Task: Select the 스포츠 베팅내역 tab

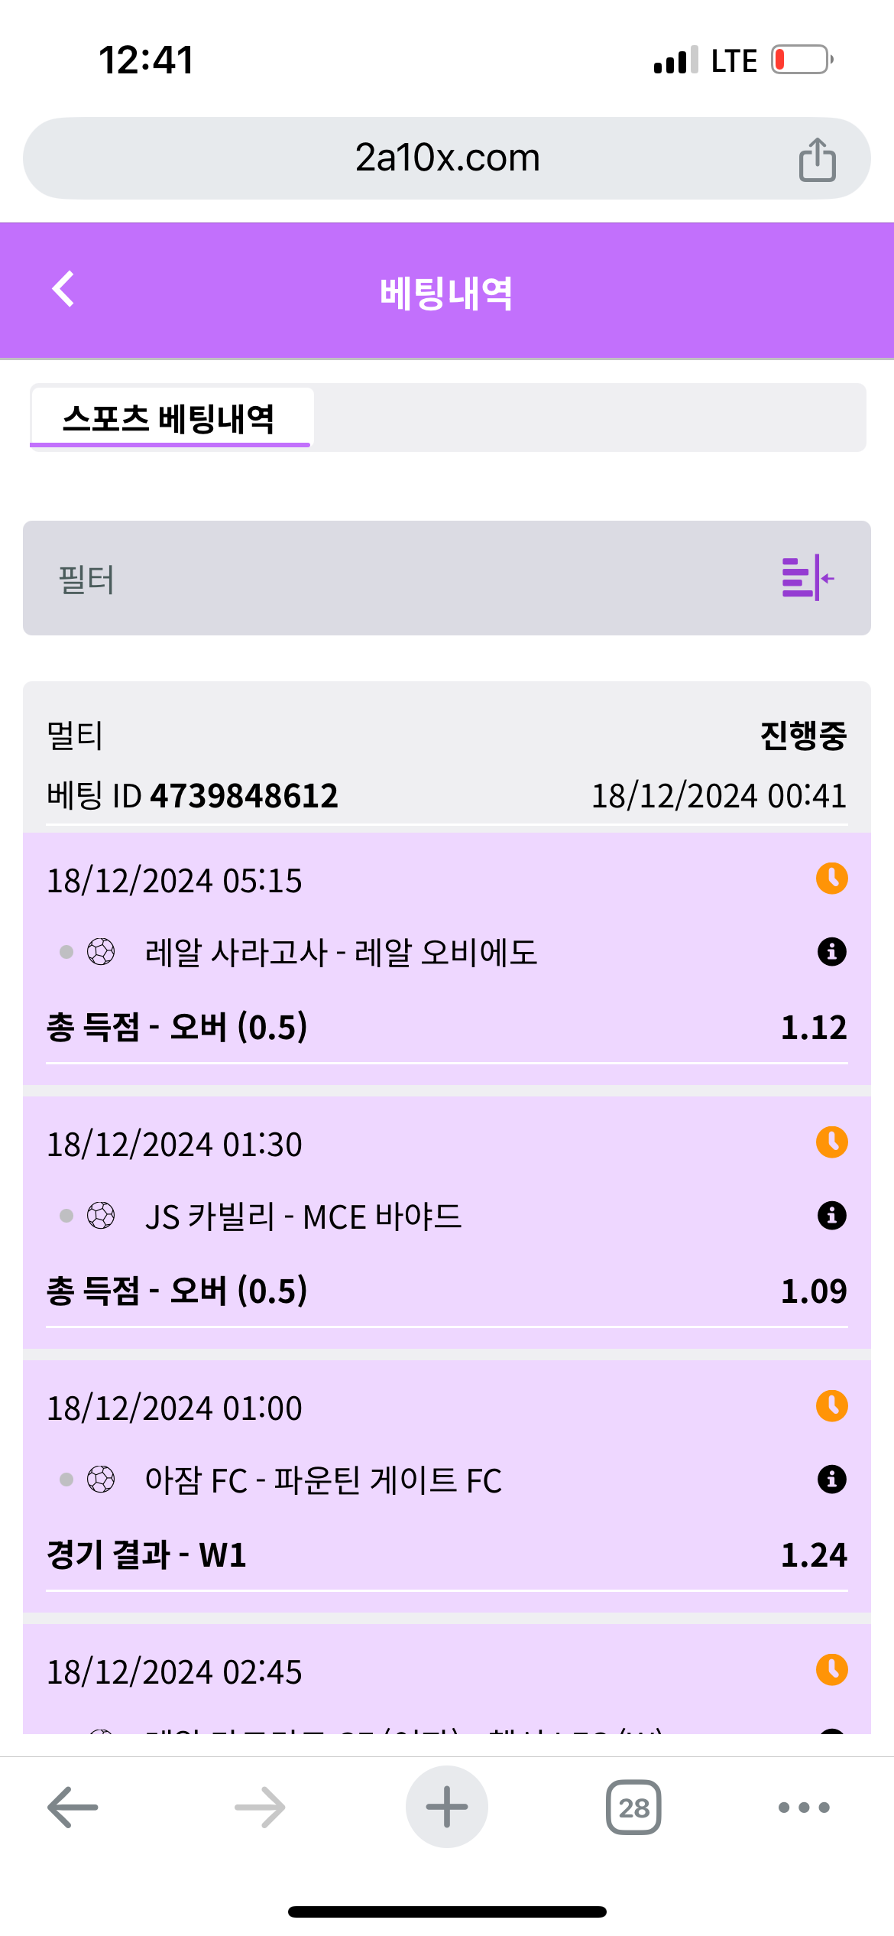Action: click(x=170, y=418)
